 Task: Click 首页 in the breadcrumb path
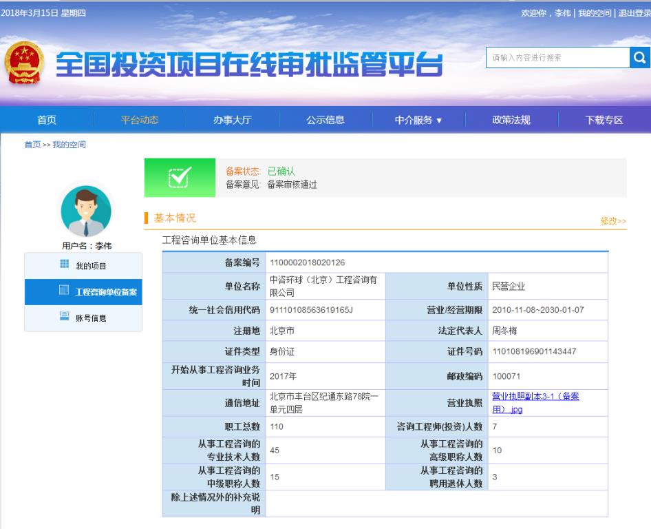coord(32,144)
